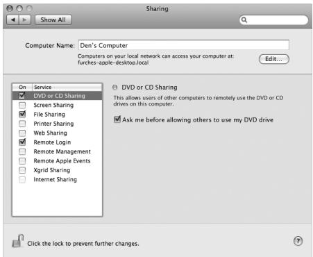Screen dimensions: 313x257
Task: Close the Sharing window with red button
Action: pos(10,8)
